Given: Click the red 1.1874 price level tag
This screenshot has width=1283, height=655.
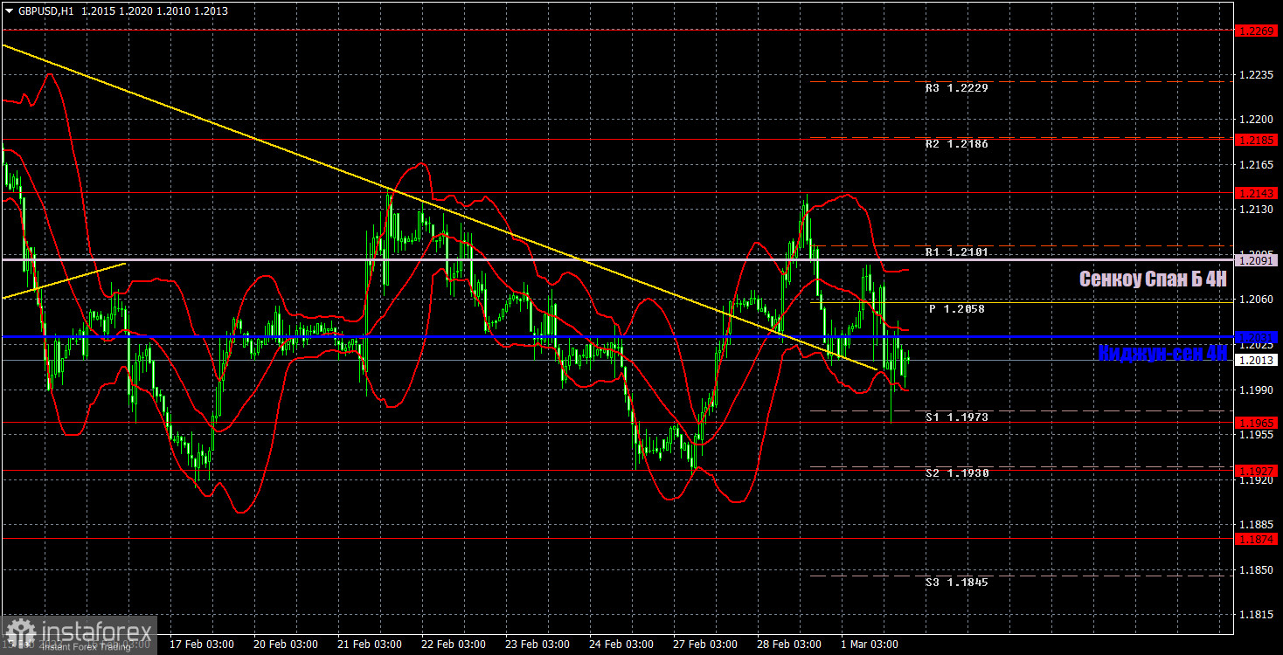Looking at the screenshot, I should pyautogui.click(x=1258, y=539).
